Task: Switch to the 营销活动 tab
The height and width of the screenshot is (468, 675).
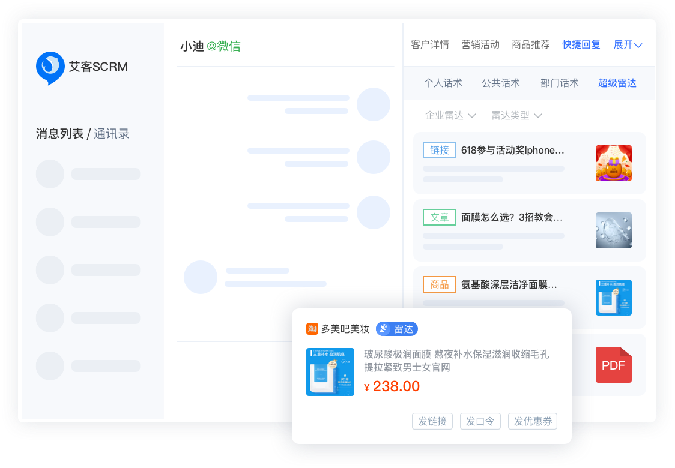Action: [480, 45]
